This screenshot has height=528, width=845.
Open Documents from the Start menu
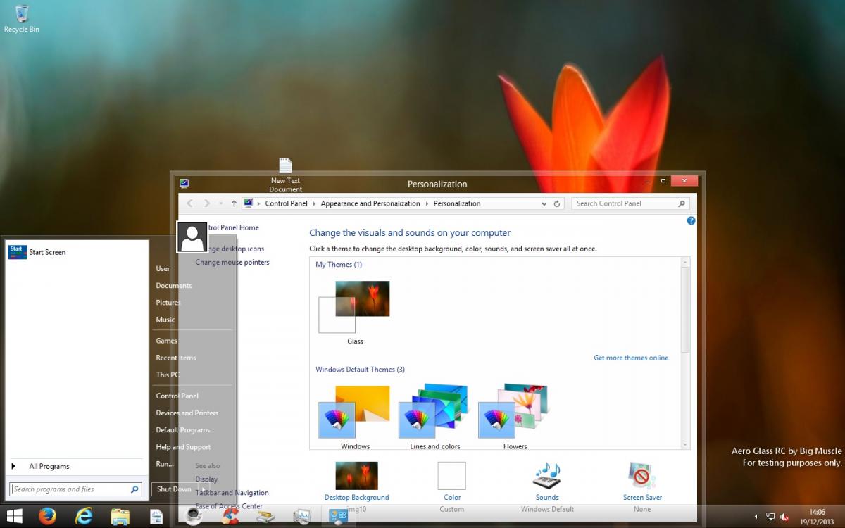(x=174, y=285)
